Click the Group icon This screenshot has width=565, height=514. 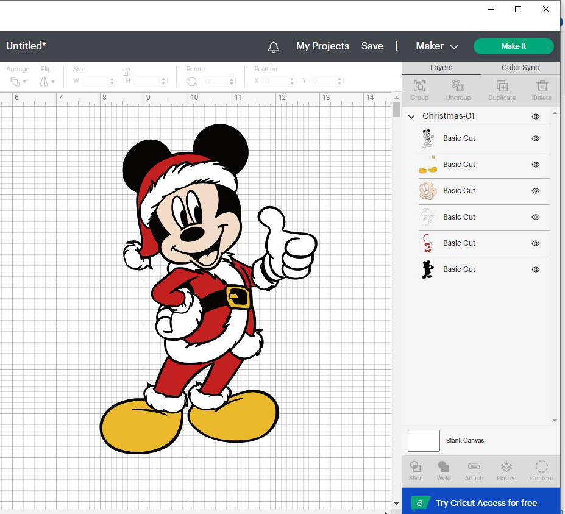tap(419, 86)
